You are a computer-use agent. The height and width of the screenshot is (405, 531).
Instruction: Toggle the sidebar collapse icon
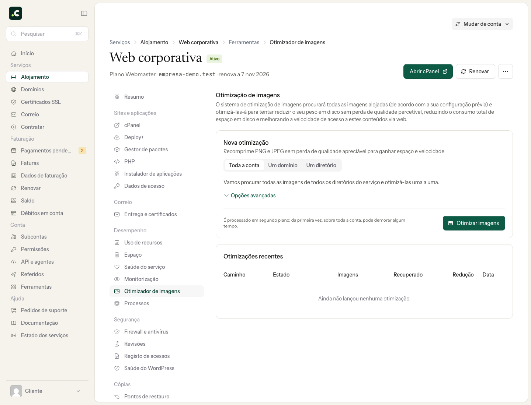(x=84, y=13)
